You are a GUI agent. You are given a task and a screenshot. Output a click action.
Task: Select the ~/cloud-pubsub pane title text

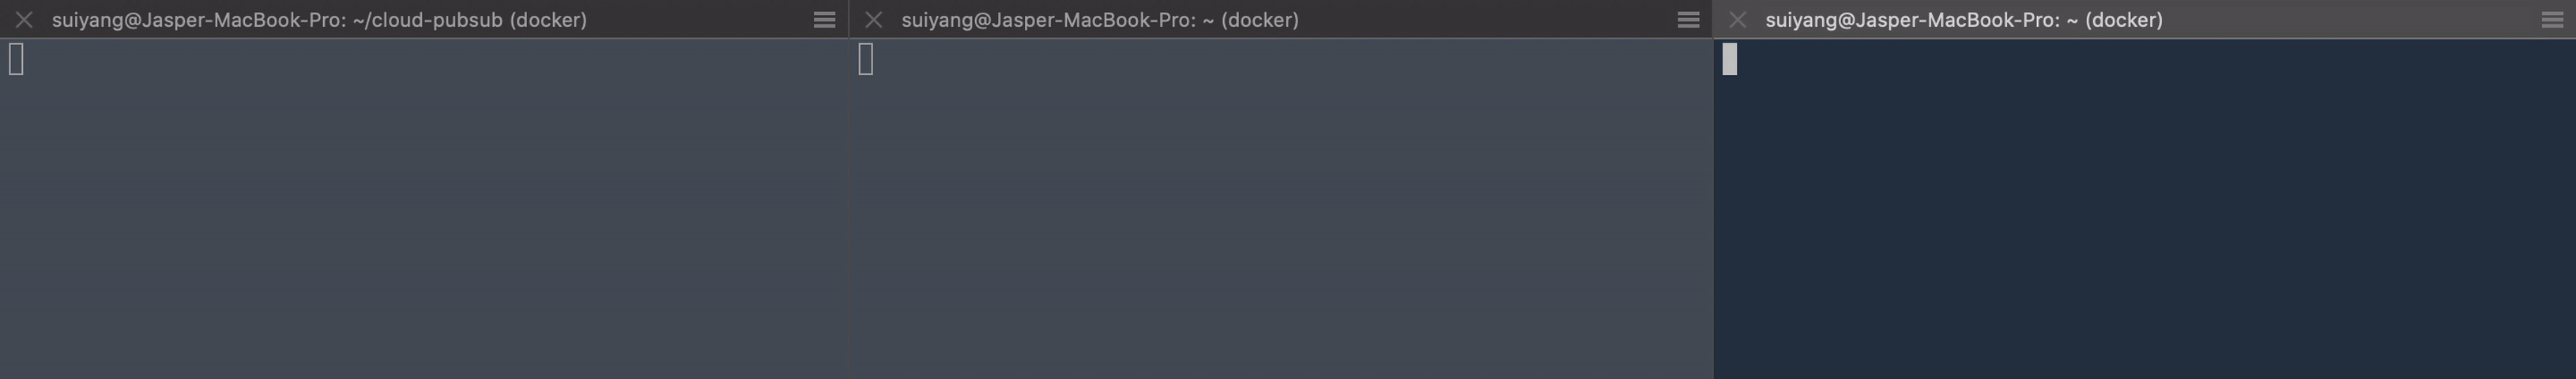319,20
